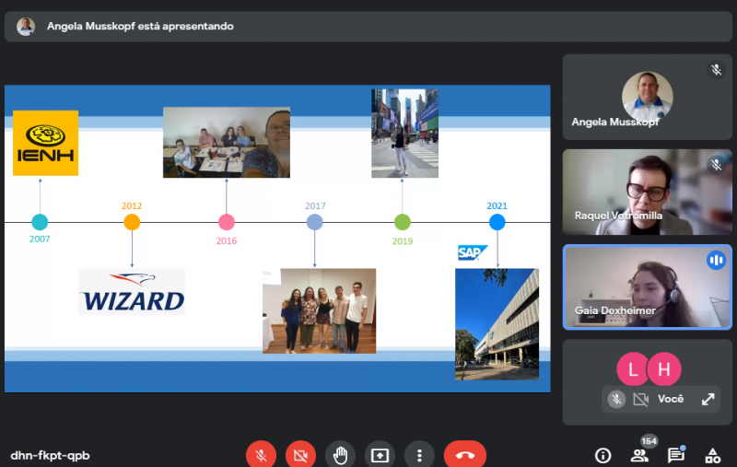Click the 2017 timeline dot
Viewport: 737px width, 467px height.
314,222
